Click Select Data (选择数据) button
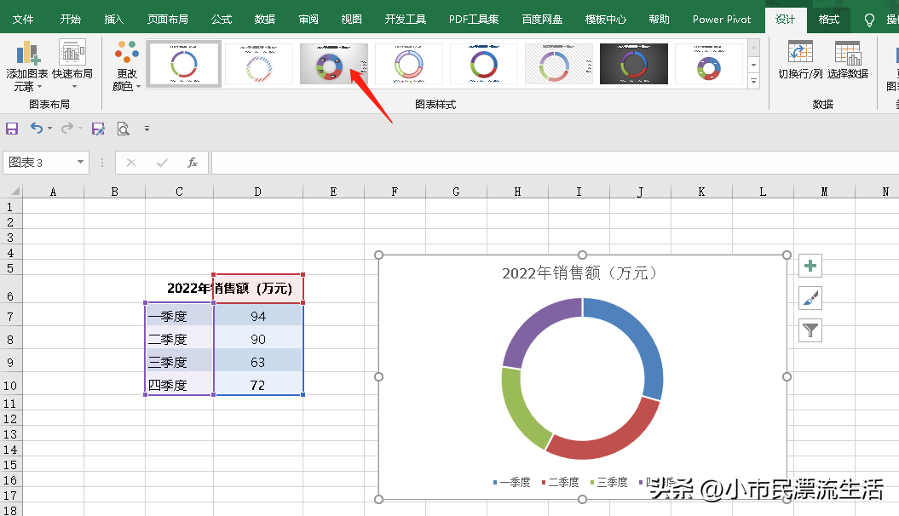This screenshot has height=516, width=899. [x=847, y=60]
